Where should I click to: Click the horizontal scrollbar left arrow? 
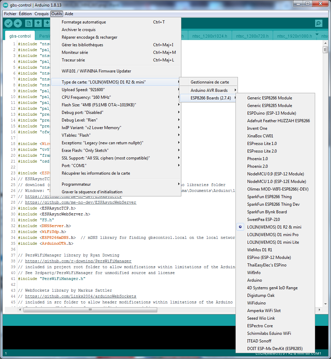point(20,310)
